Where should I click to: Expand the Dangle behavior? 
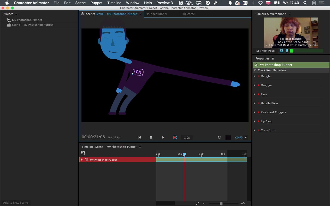pos(254,76)
